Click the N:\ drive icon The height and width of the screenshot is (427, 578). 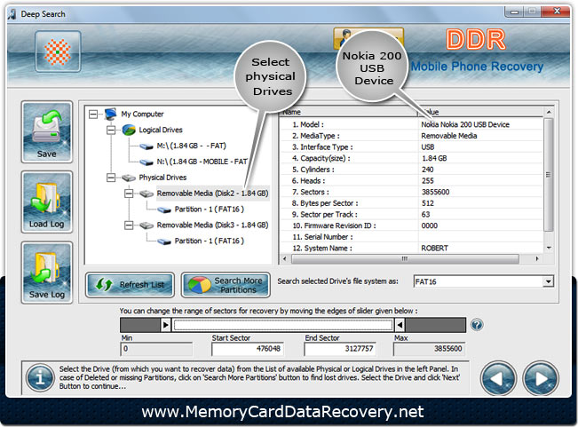tap(146, 162)
